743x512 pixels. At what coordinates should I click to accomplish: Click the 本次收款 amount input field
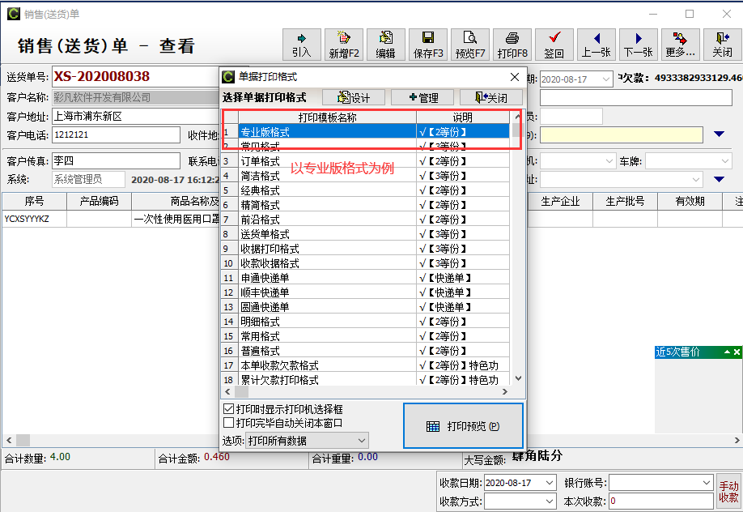coord(660,501)
